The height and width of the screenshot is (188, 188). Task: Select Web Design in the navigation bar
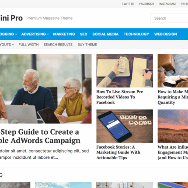pos(166,34)
